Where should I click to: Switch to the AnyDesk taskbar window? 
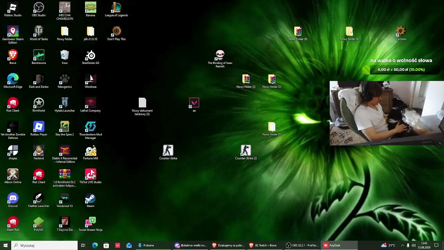click(339, 245)
